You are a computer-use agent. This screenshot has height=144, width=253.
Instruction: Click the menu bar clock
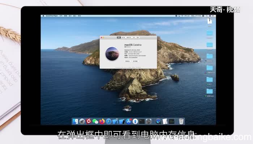pos(196,16)
